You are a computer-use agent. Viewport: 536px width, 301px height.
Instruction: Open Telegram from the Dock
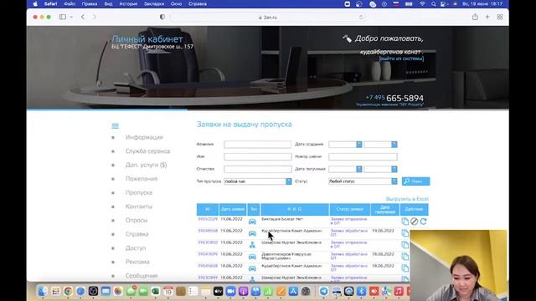(x=323, y=291)
